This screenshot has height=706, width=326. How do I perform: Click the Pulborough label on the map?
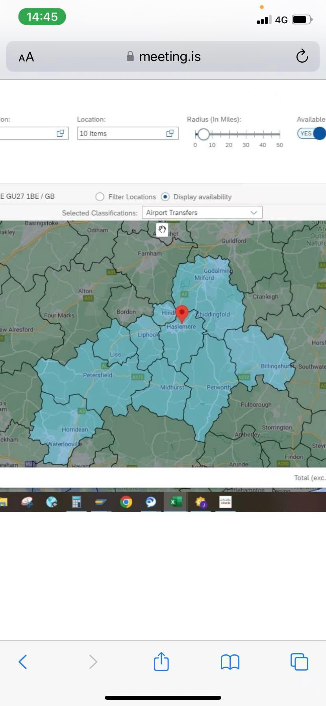[256, 405]
